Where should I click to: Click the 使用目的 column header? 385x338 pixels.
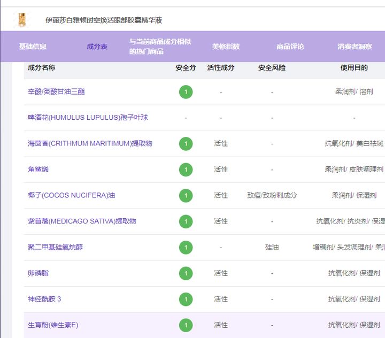pyautogui.click(x=354, y=67)
